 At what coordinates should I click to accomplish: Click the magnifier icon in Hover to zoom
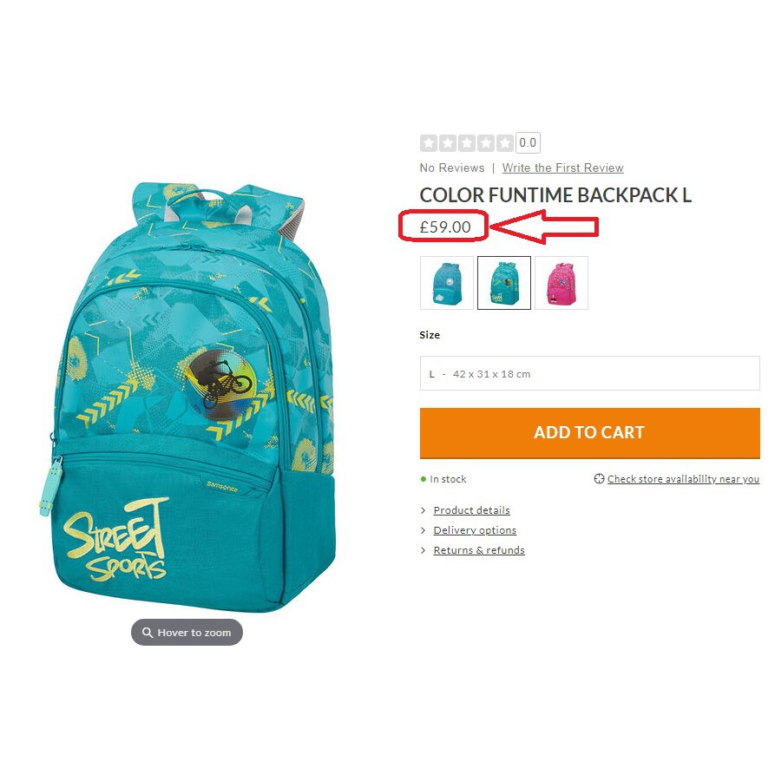click(148, 632)
